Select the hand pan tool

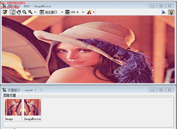19,12
